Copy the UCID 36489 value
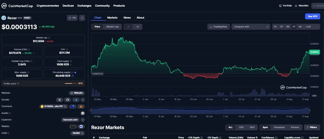Viewport: 324px width, 139px height. (x=82, y=133)
